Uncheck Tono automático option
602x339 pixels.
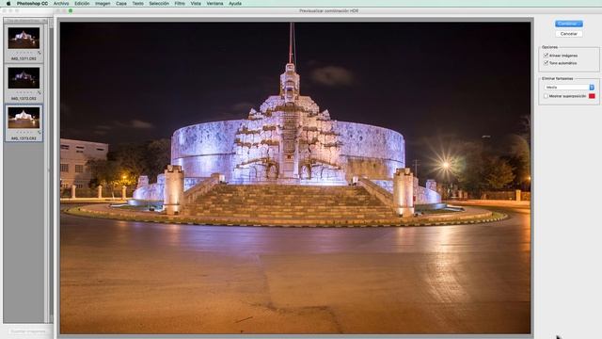546,63
